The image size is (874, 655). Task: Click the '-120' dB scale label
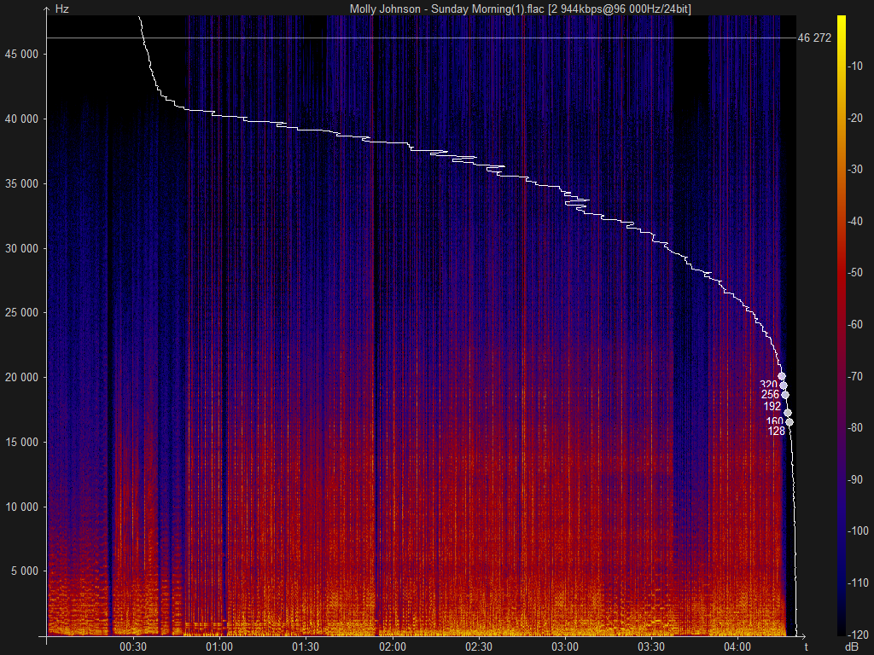[858, 634]
